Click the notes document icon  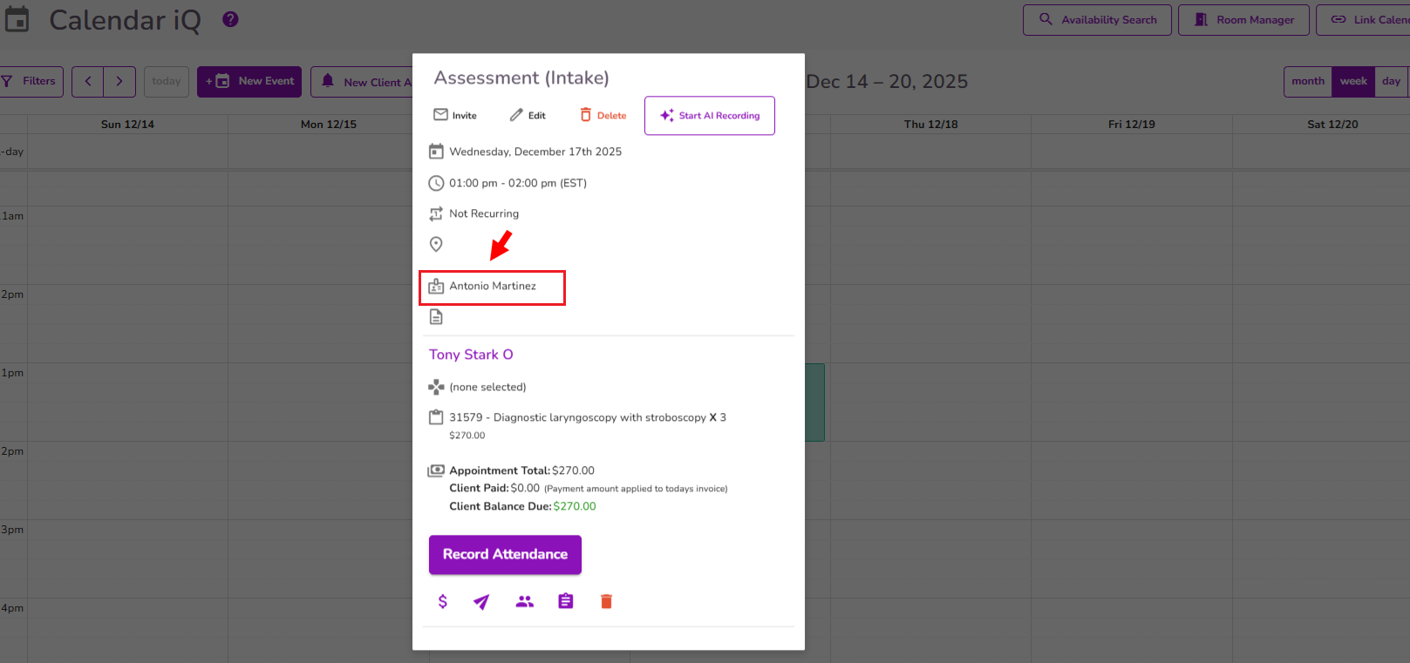(436, 317)
